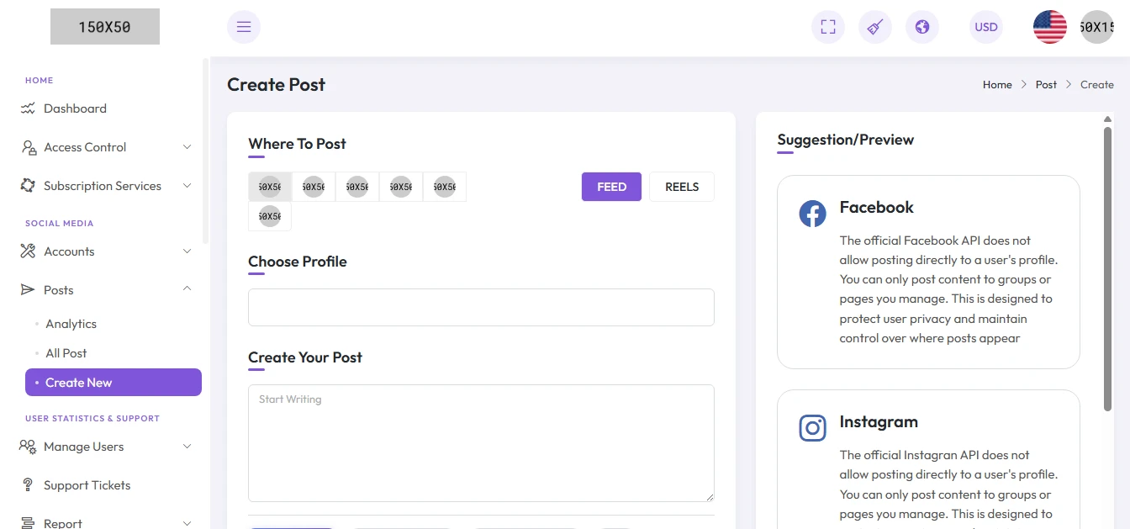
Task: Open Analytics under Posts
Action: tap(71, 324)
